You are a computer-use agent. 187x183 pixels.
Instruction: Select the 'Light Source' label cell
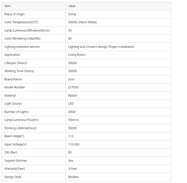(13, 104)
